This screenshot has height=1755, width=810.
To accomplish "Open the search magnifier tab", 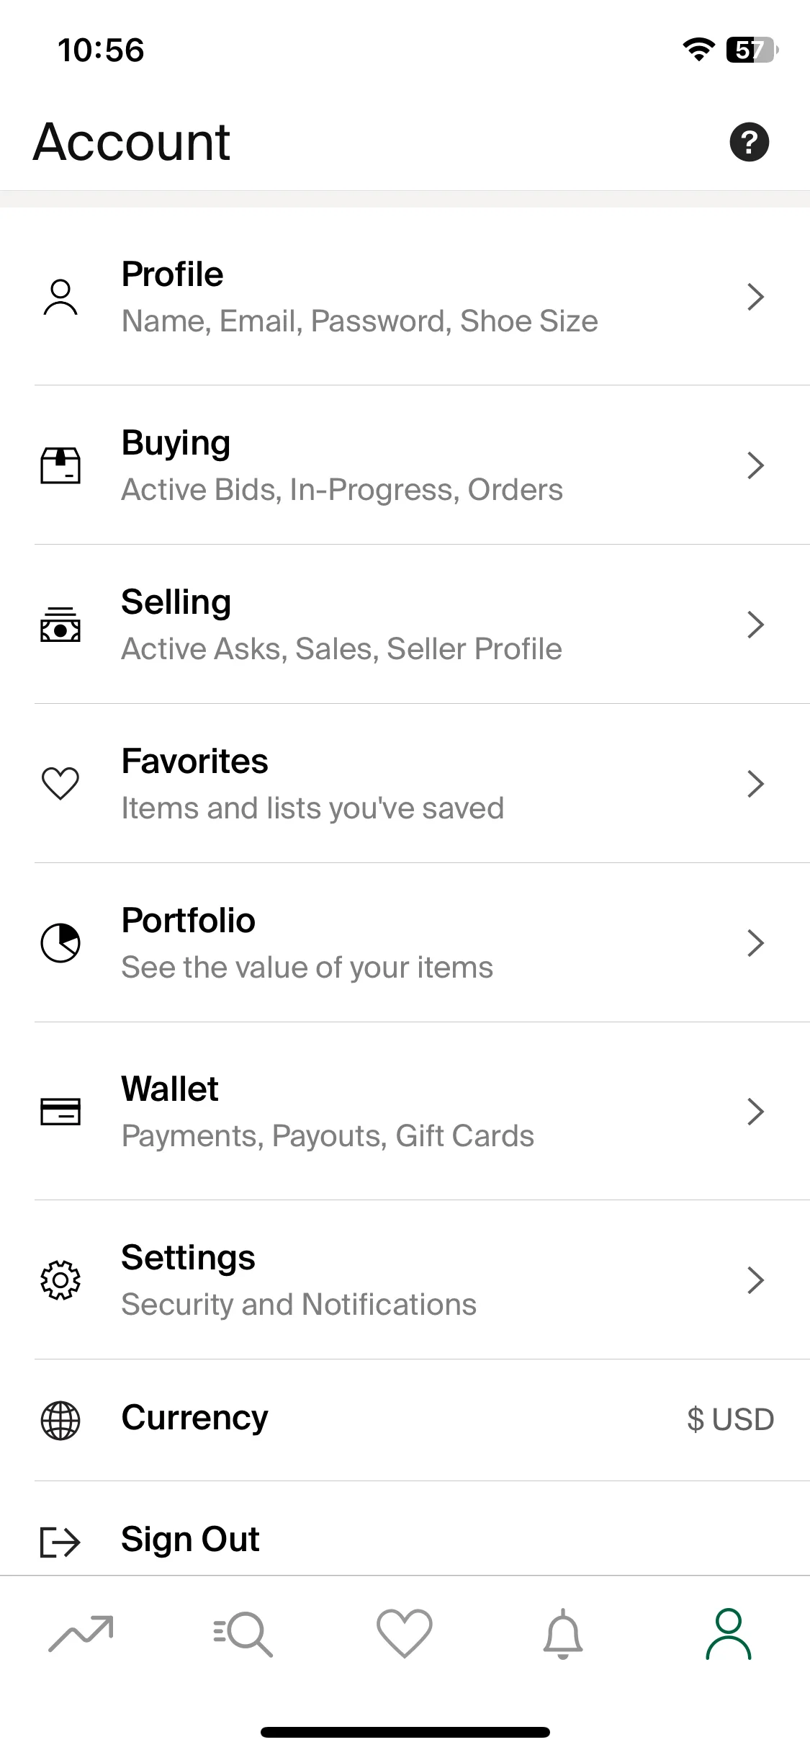I will point(243,1633).
